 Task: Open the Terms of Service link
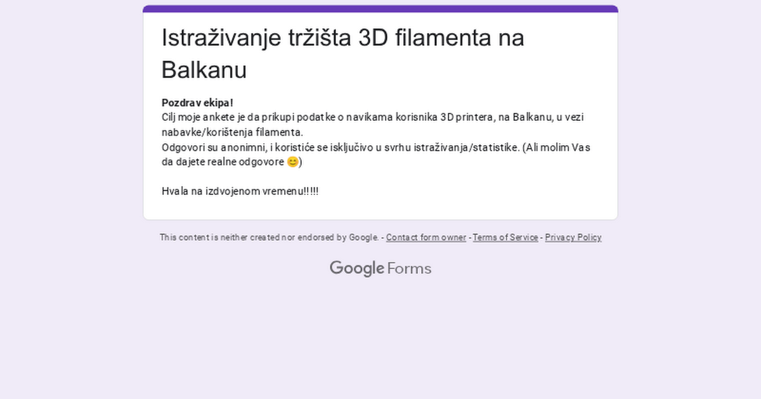tap(505, 237)
